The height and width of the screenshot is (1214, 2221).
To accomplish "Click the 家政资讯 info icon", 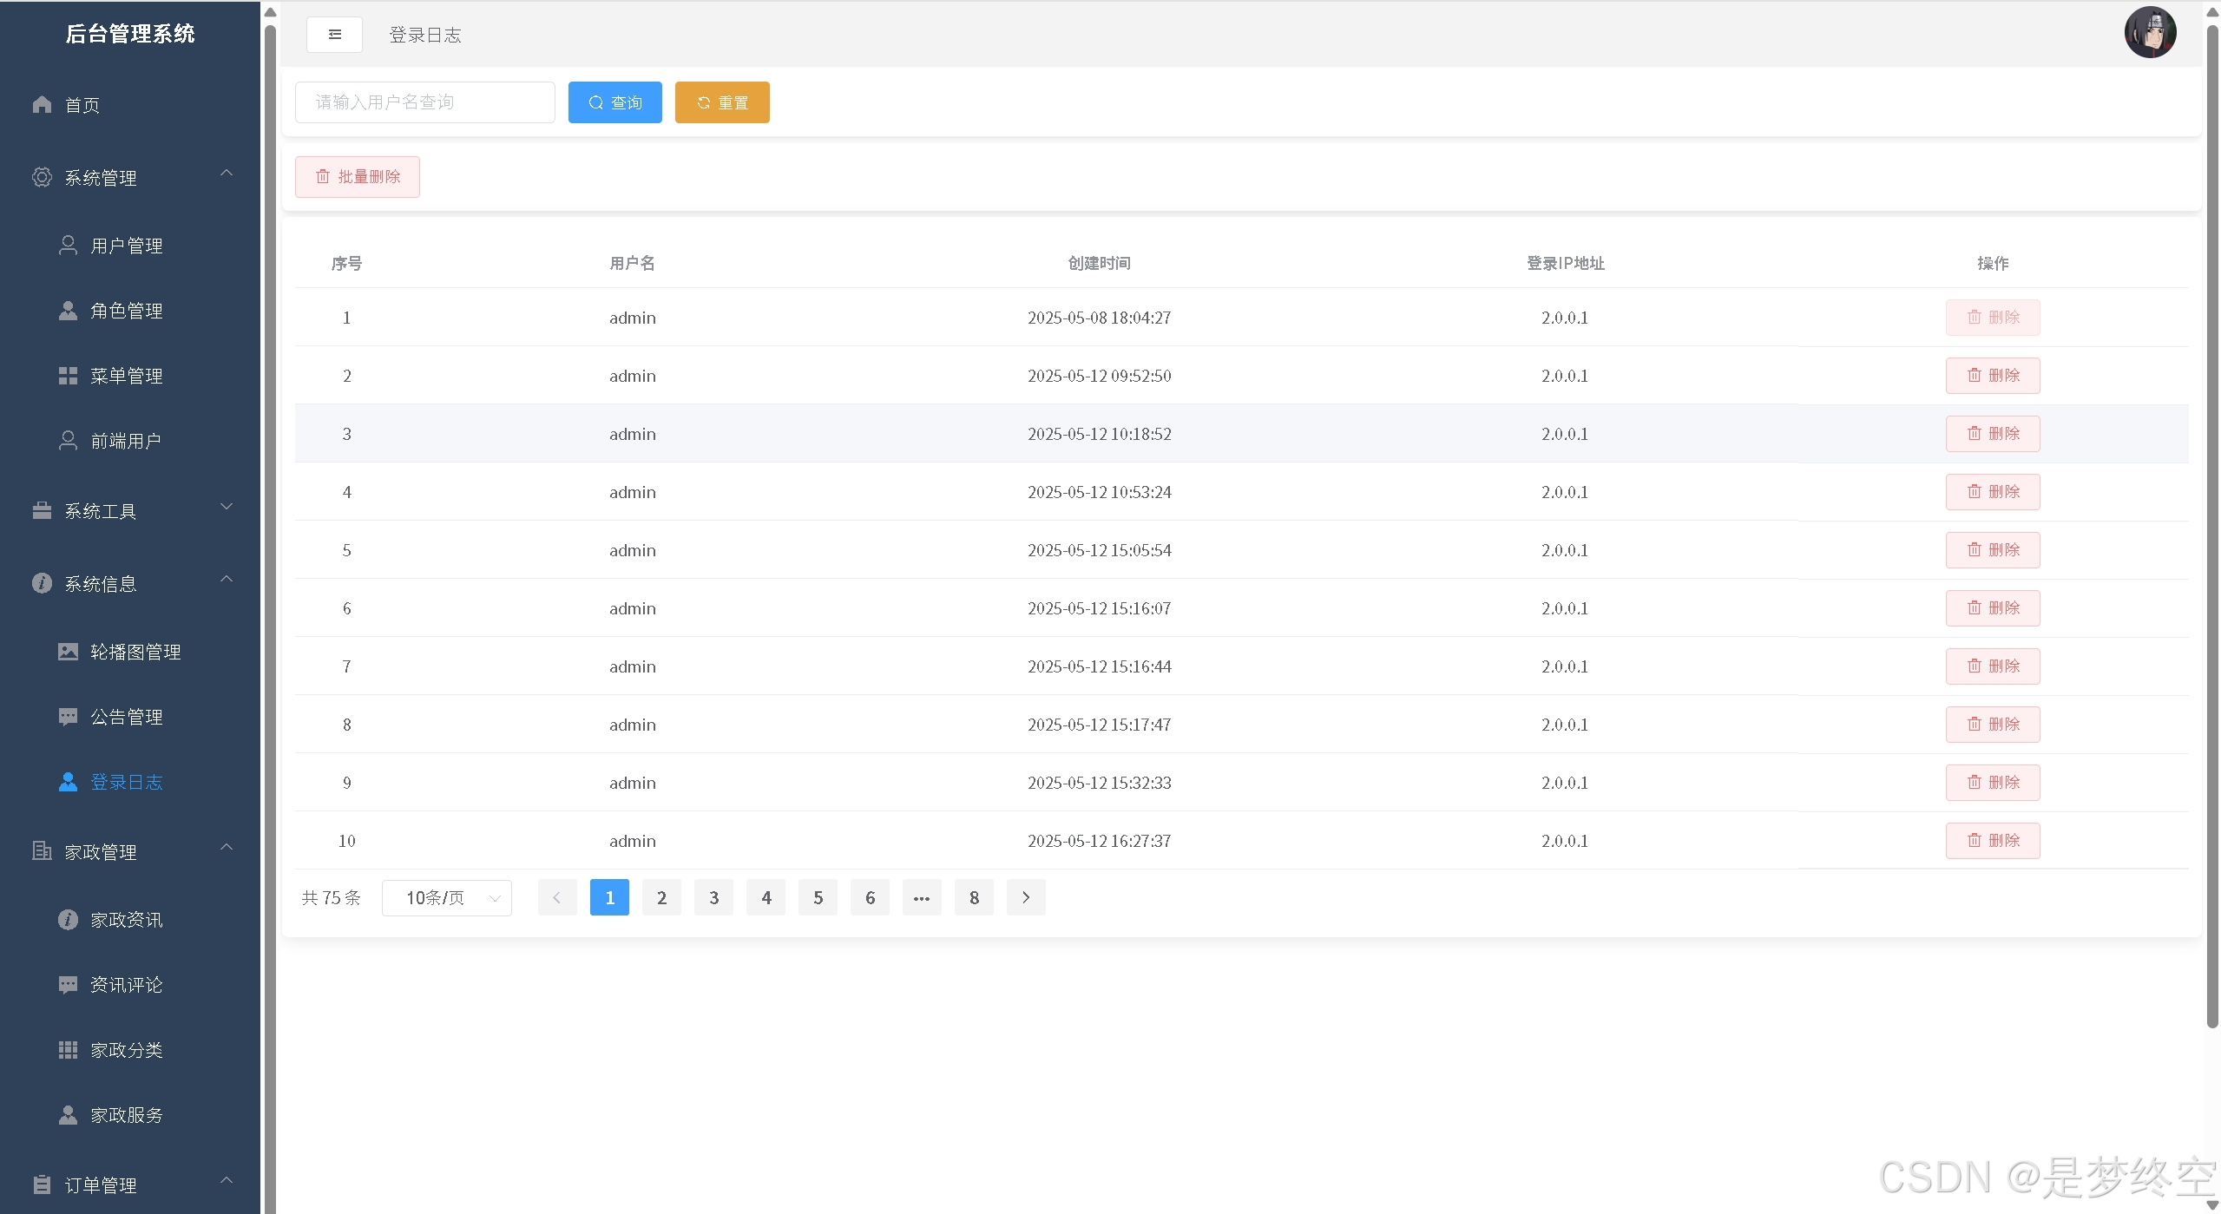I will click(68, 920).
